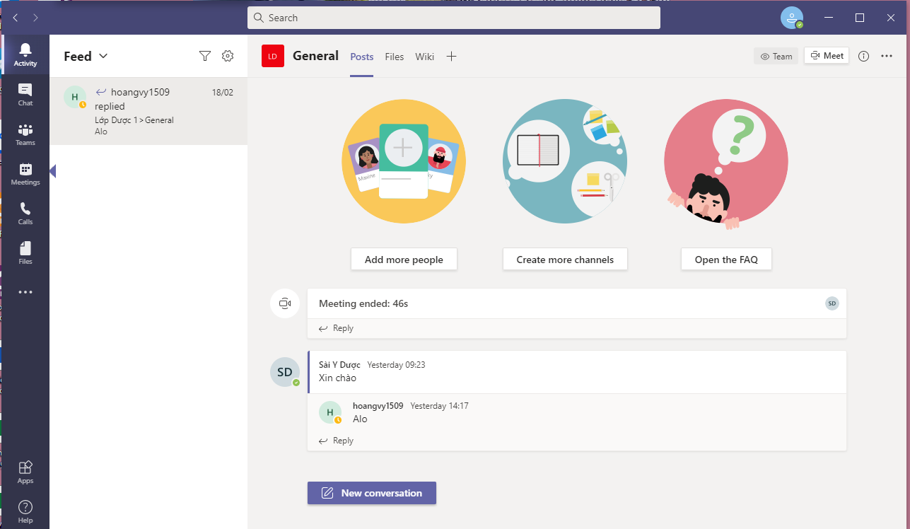Open Chat in the left sidebar
The width and height of the screenshot is (910, 529).
[25, 94]
